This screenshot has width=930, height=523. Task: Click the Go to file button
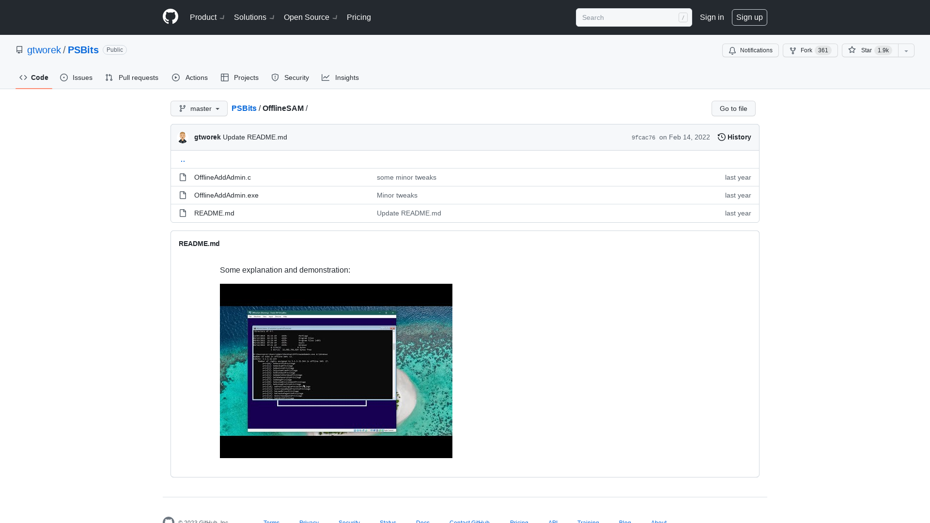733,108
